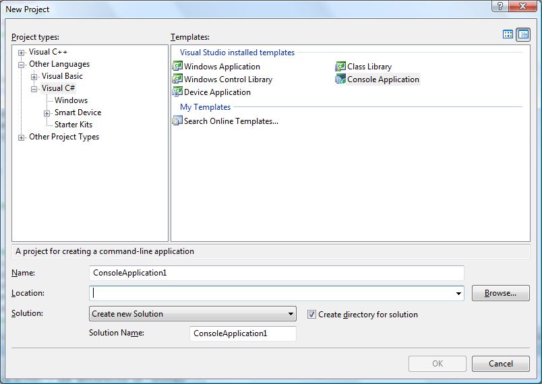The width and height of the screenshot is (542, 384).
Task: Select Visual C# tree item
Action: pyautogui.click(x=58, y=88)
